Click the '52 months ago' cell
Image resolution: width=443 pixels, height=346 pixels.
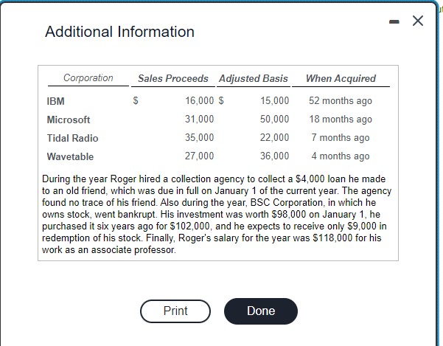coord(341,100)
